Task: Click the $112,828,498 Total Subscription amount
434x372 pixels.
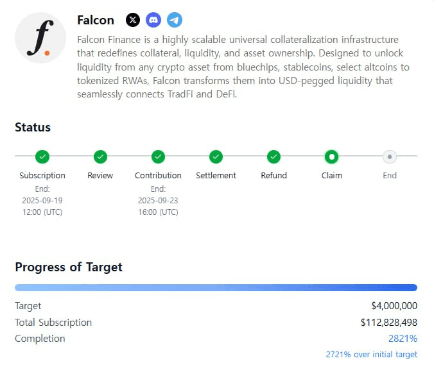Action: point(389,323)
